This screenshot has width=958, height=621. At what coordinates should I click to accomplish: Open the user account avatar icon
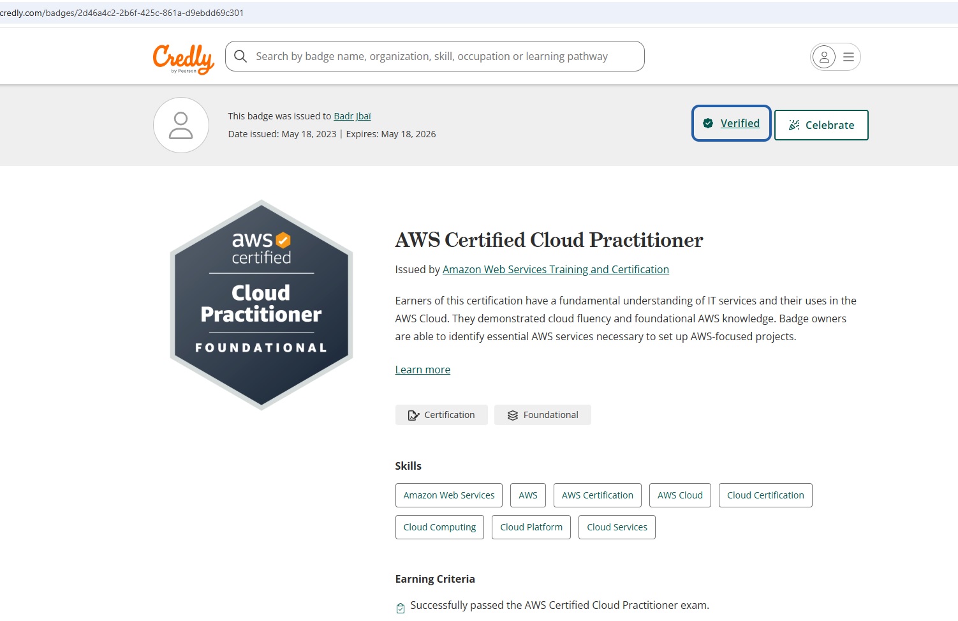tap(823, 57)
